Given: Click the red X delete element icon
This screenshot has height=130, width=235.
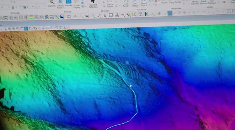Looking at the screenshot, I should [224, 2].
